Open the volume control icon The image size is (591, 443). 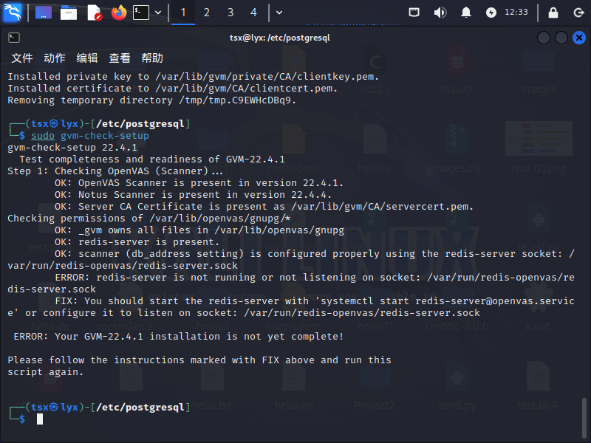click(440, 13)
